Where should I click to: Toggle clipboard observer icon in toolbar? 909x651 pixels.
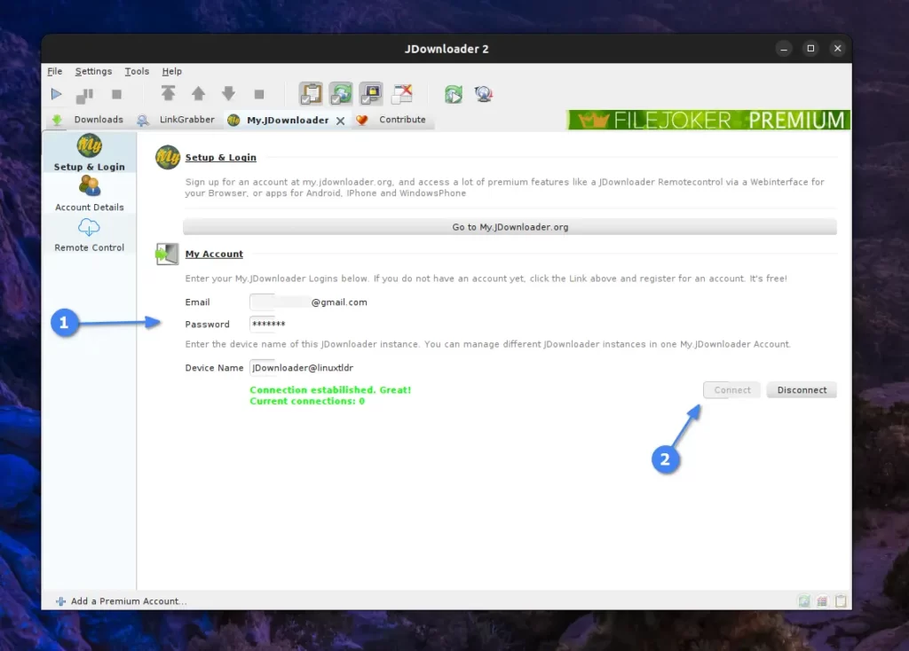(x=311, y=94)
